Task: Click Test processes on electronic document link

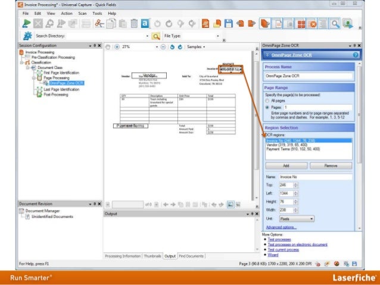Action: coord(298,245)
